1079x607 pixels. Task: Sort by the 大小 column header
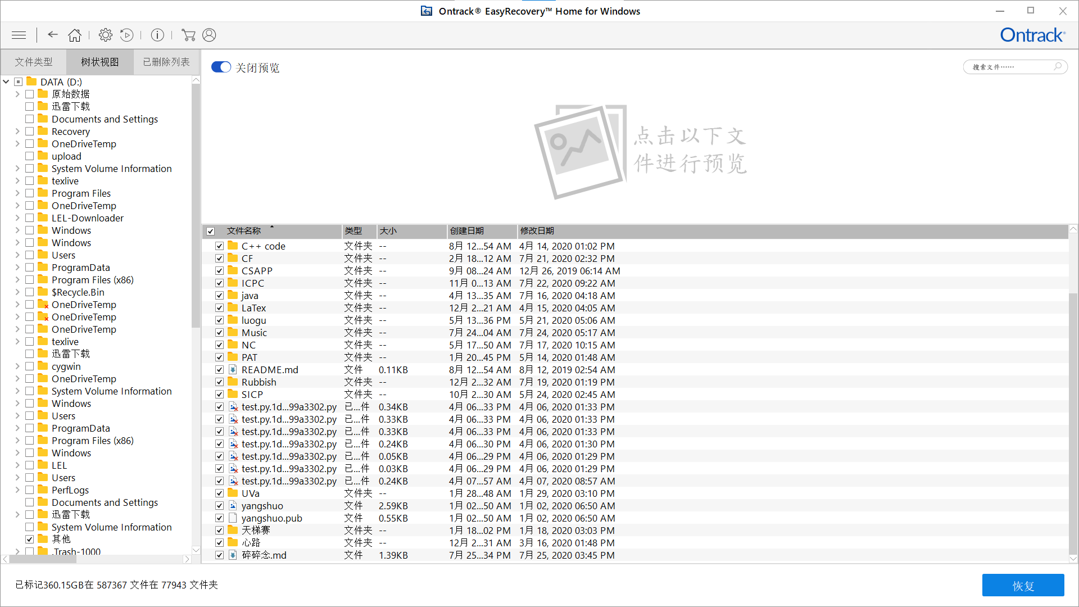click(x=411, y=231)
